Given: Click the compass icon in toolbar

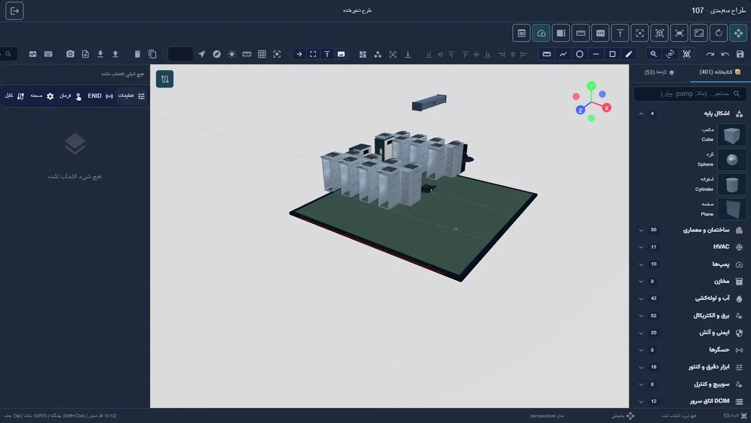Looking at the screenshot, I should coord(217,54).
